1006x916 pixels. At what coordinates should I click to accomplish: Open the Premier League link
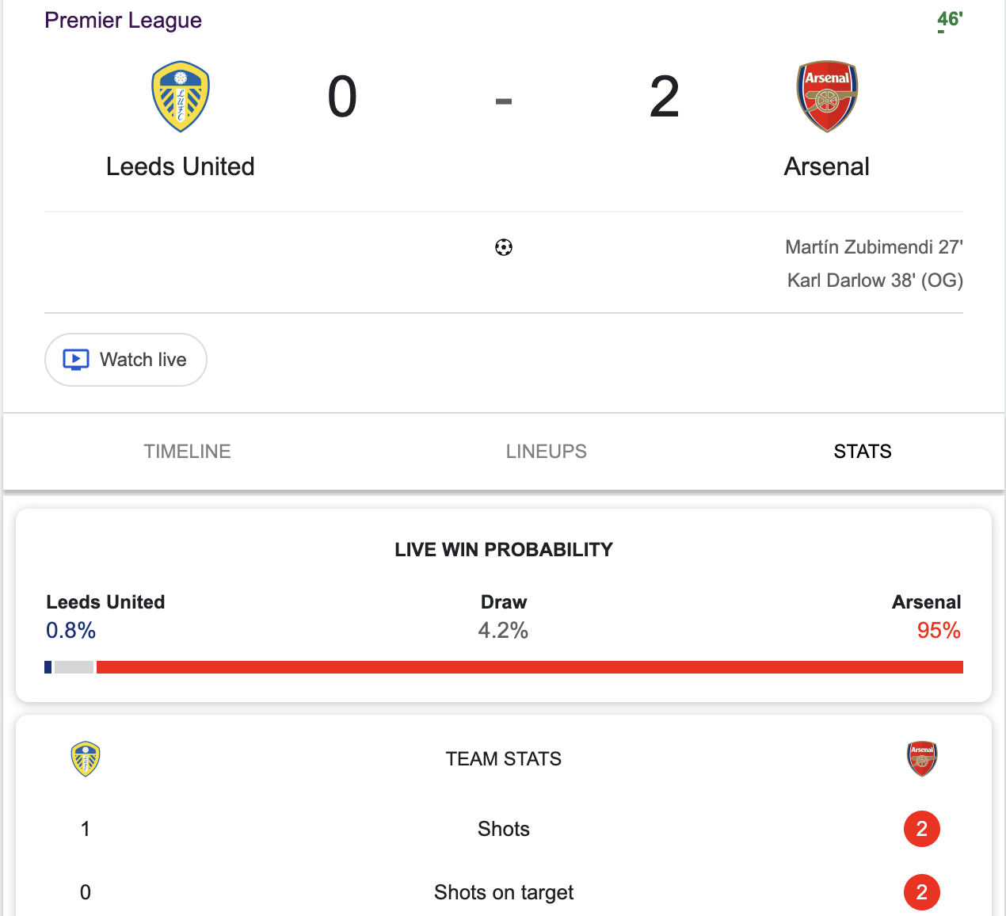click(x=123, y=21)
